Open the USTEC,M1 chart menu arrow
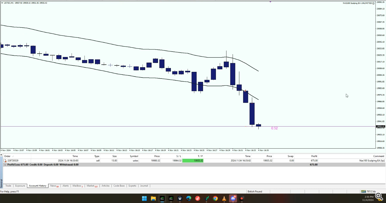386x203 pixels. coord(2,3)
